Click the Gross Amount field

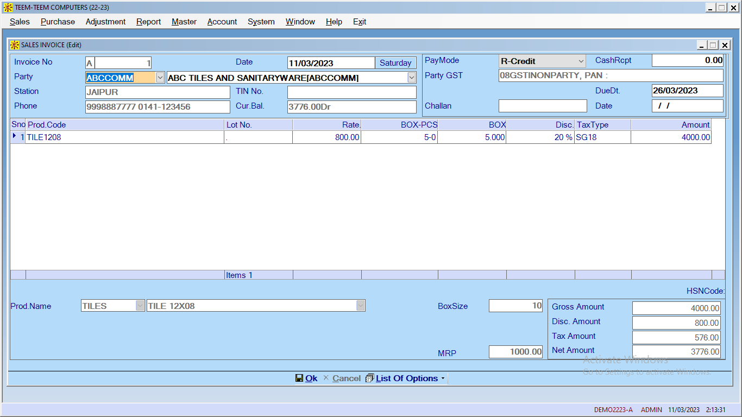click(676, 308)
